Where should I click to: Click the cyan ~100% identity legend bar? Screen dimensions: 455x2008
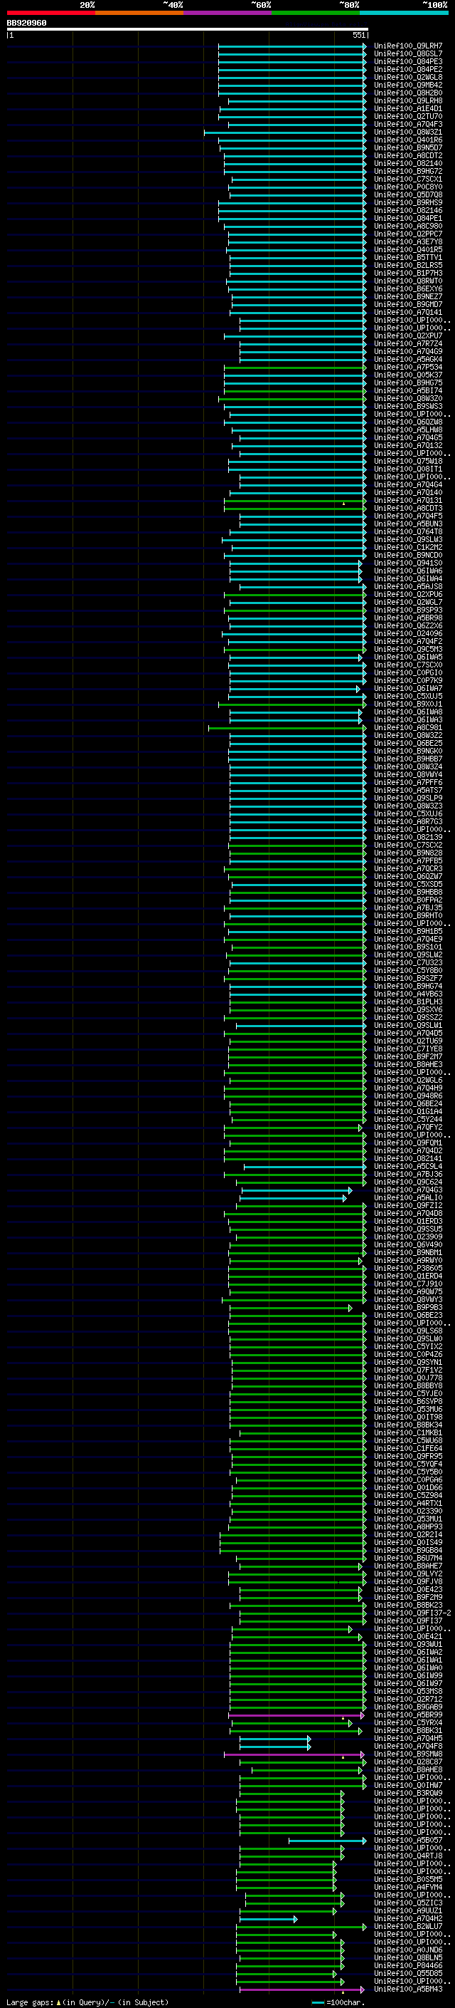[405, 13]
